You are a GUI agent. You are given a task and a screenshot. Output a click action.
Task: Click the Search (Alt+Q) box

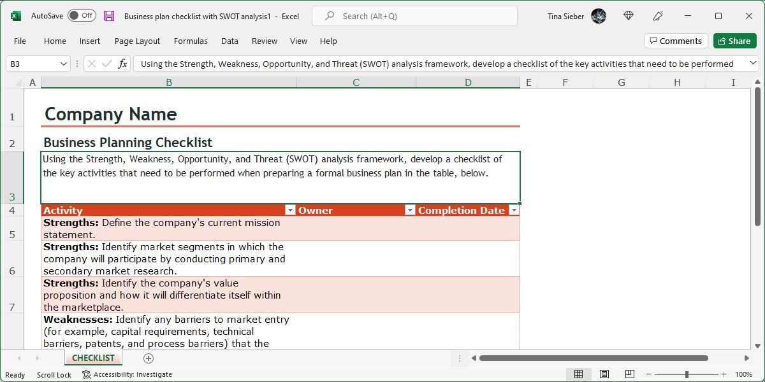414,16
